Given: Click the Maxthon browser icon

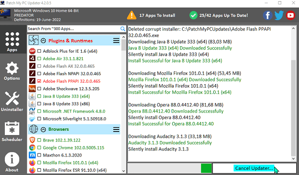Looking at the screenshot, I should point(32,155).
